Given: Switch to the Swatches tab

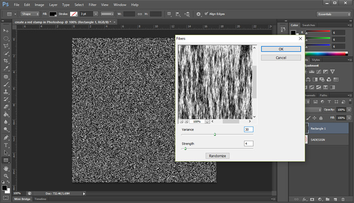Looking at the screenshot, I should pyautogui.click(x=309, y=25).
